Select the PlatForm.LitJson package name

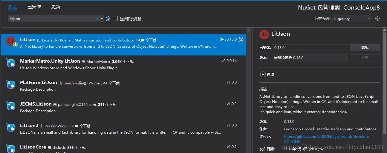pyautogui.click(x=38, y=83)
